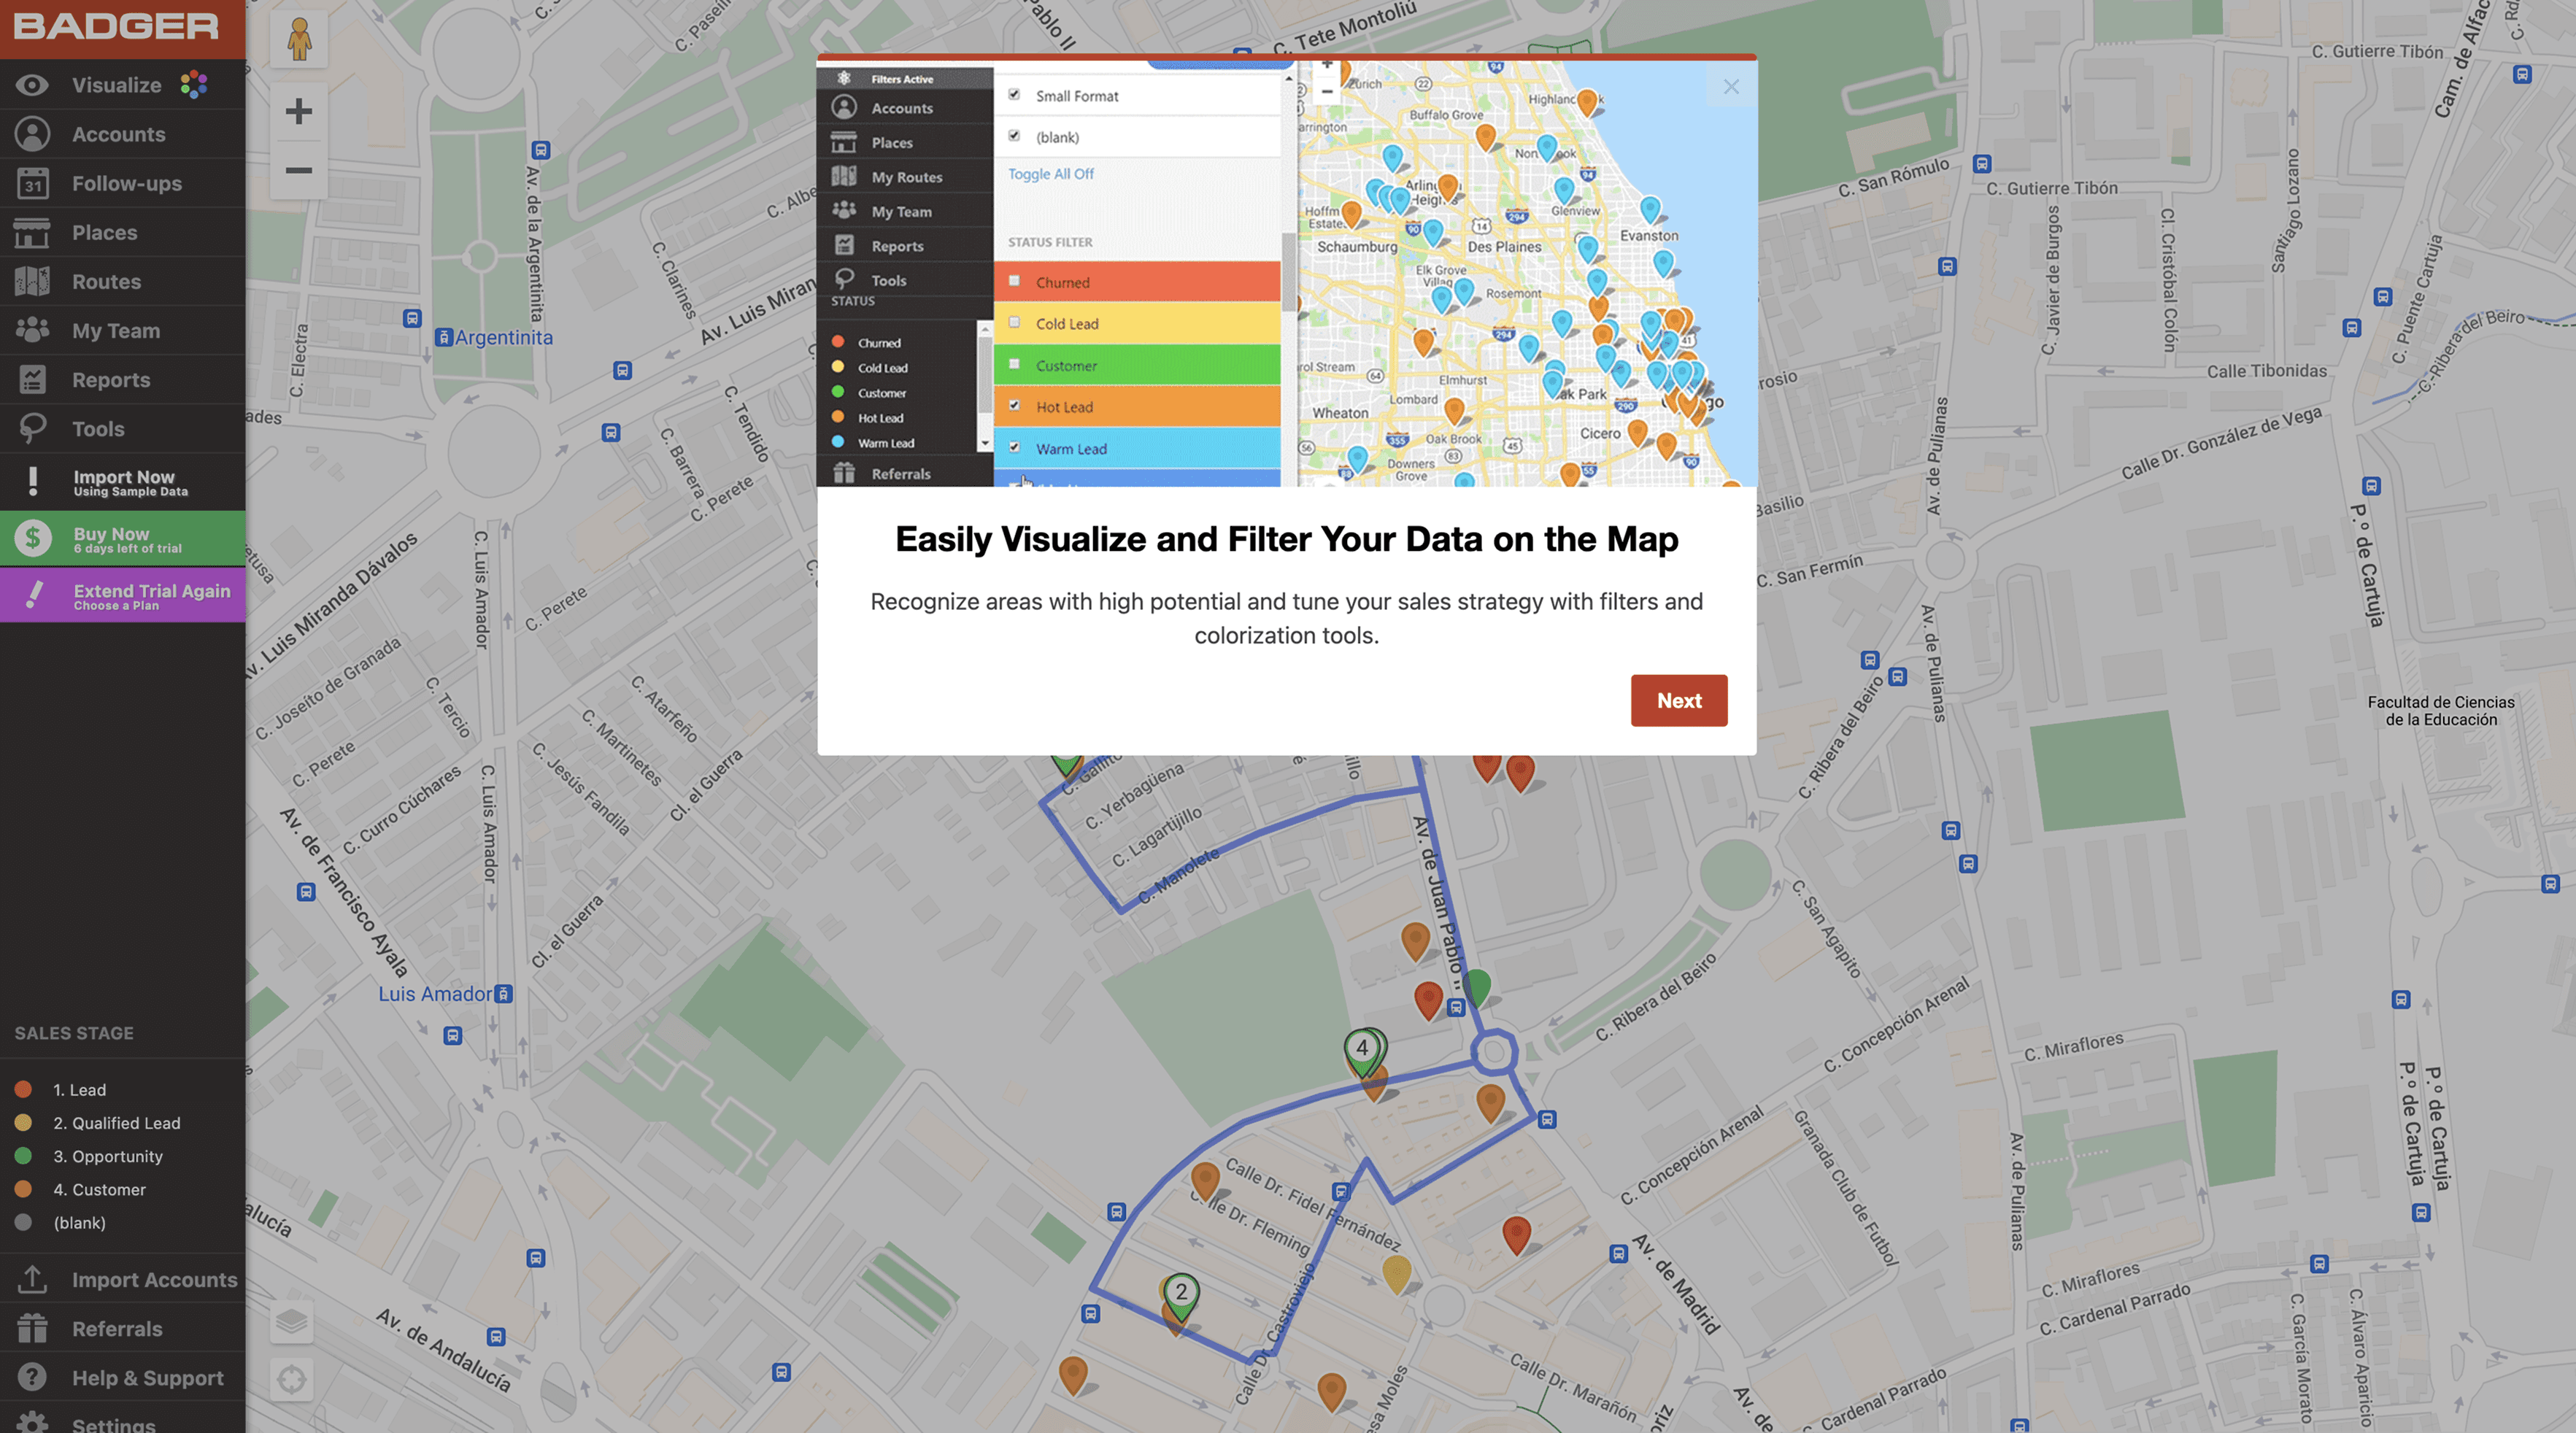
Task: Click the Street View pegman icon
Action: click(299, 40)
